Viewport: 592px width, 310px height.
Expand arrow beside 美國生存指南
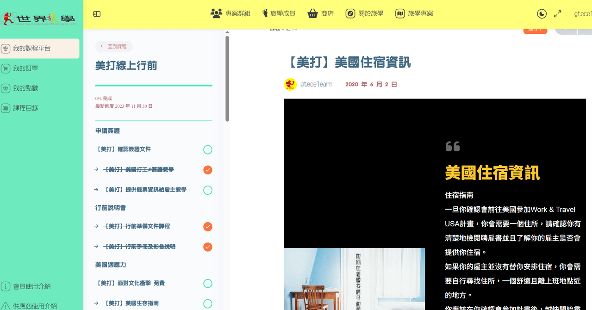96,303
